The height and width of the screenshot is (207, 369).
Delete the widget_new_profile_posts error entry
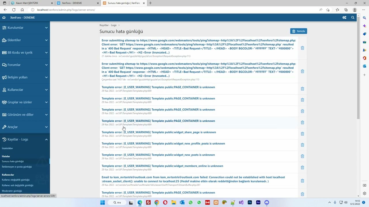302,145
